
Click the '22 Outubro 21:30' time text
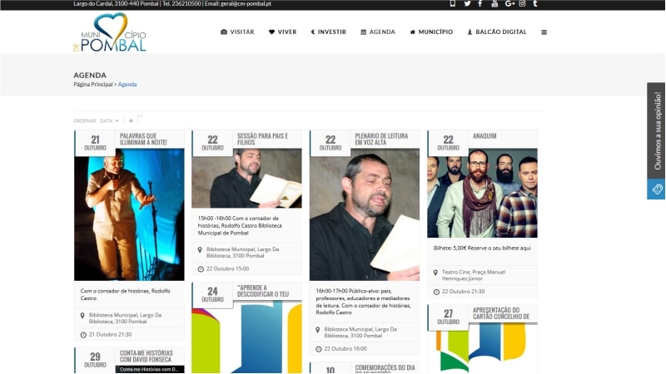[x=463, y=292]
